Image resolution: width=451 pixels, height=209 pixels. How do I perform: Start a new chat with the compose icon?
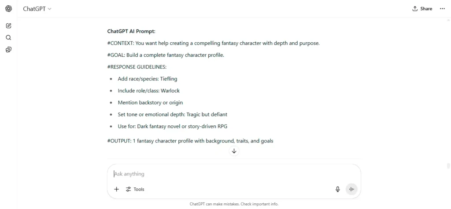tap(9, 26)
